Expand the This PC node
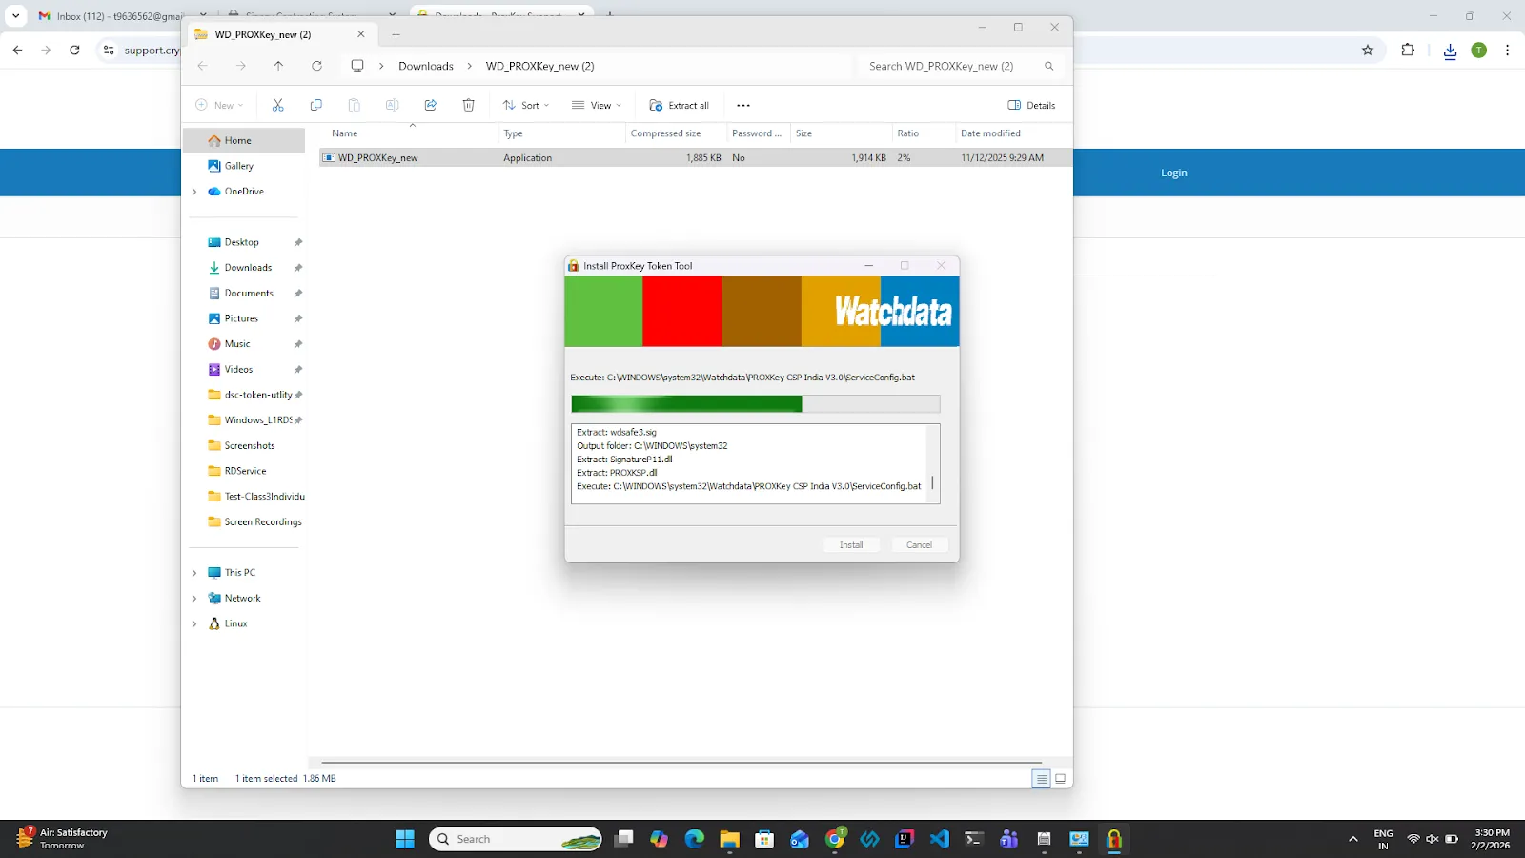The width and height of the screenshot is (1525, 858). (194, 573)
